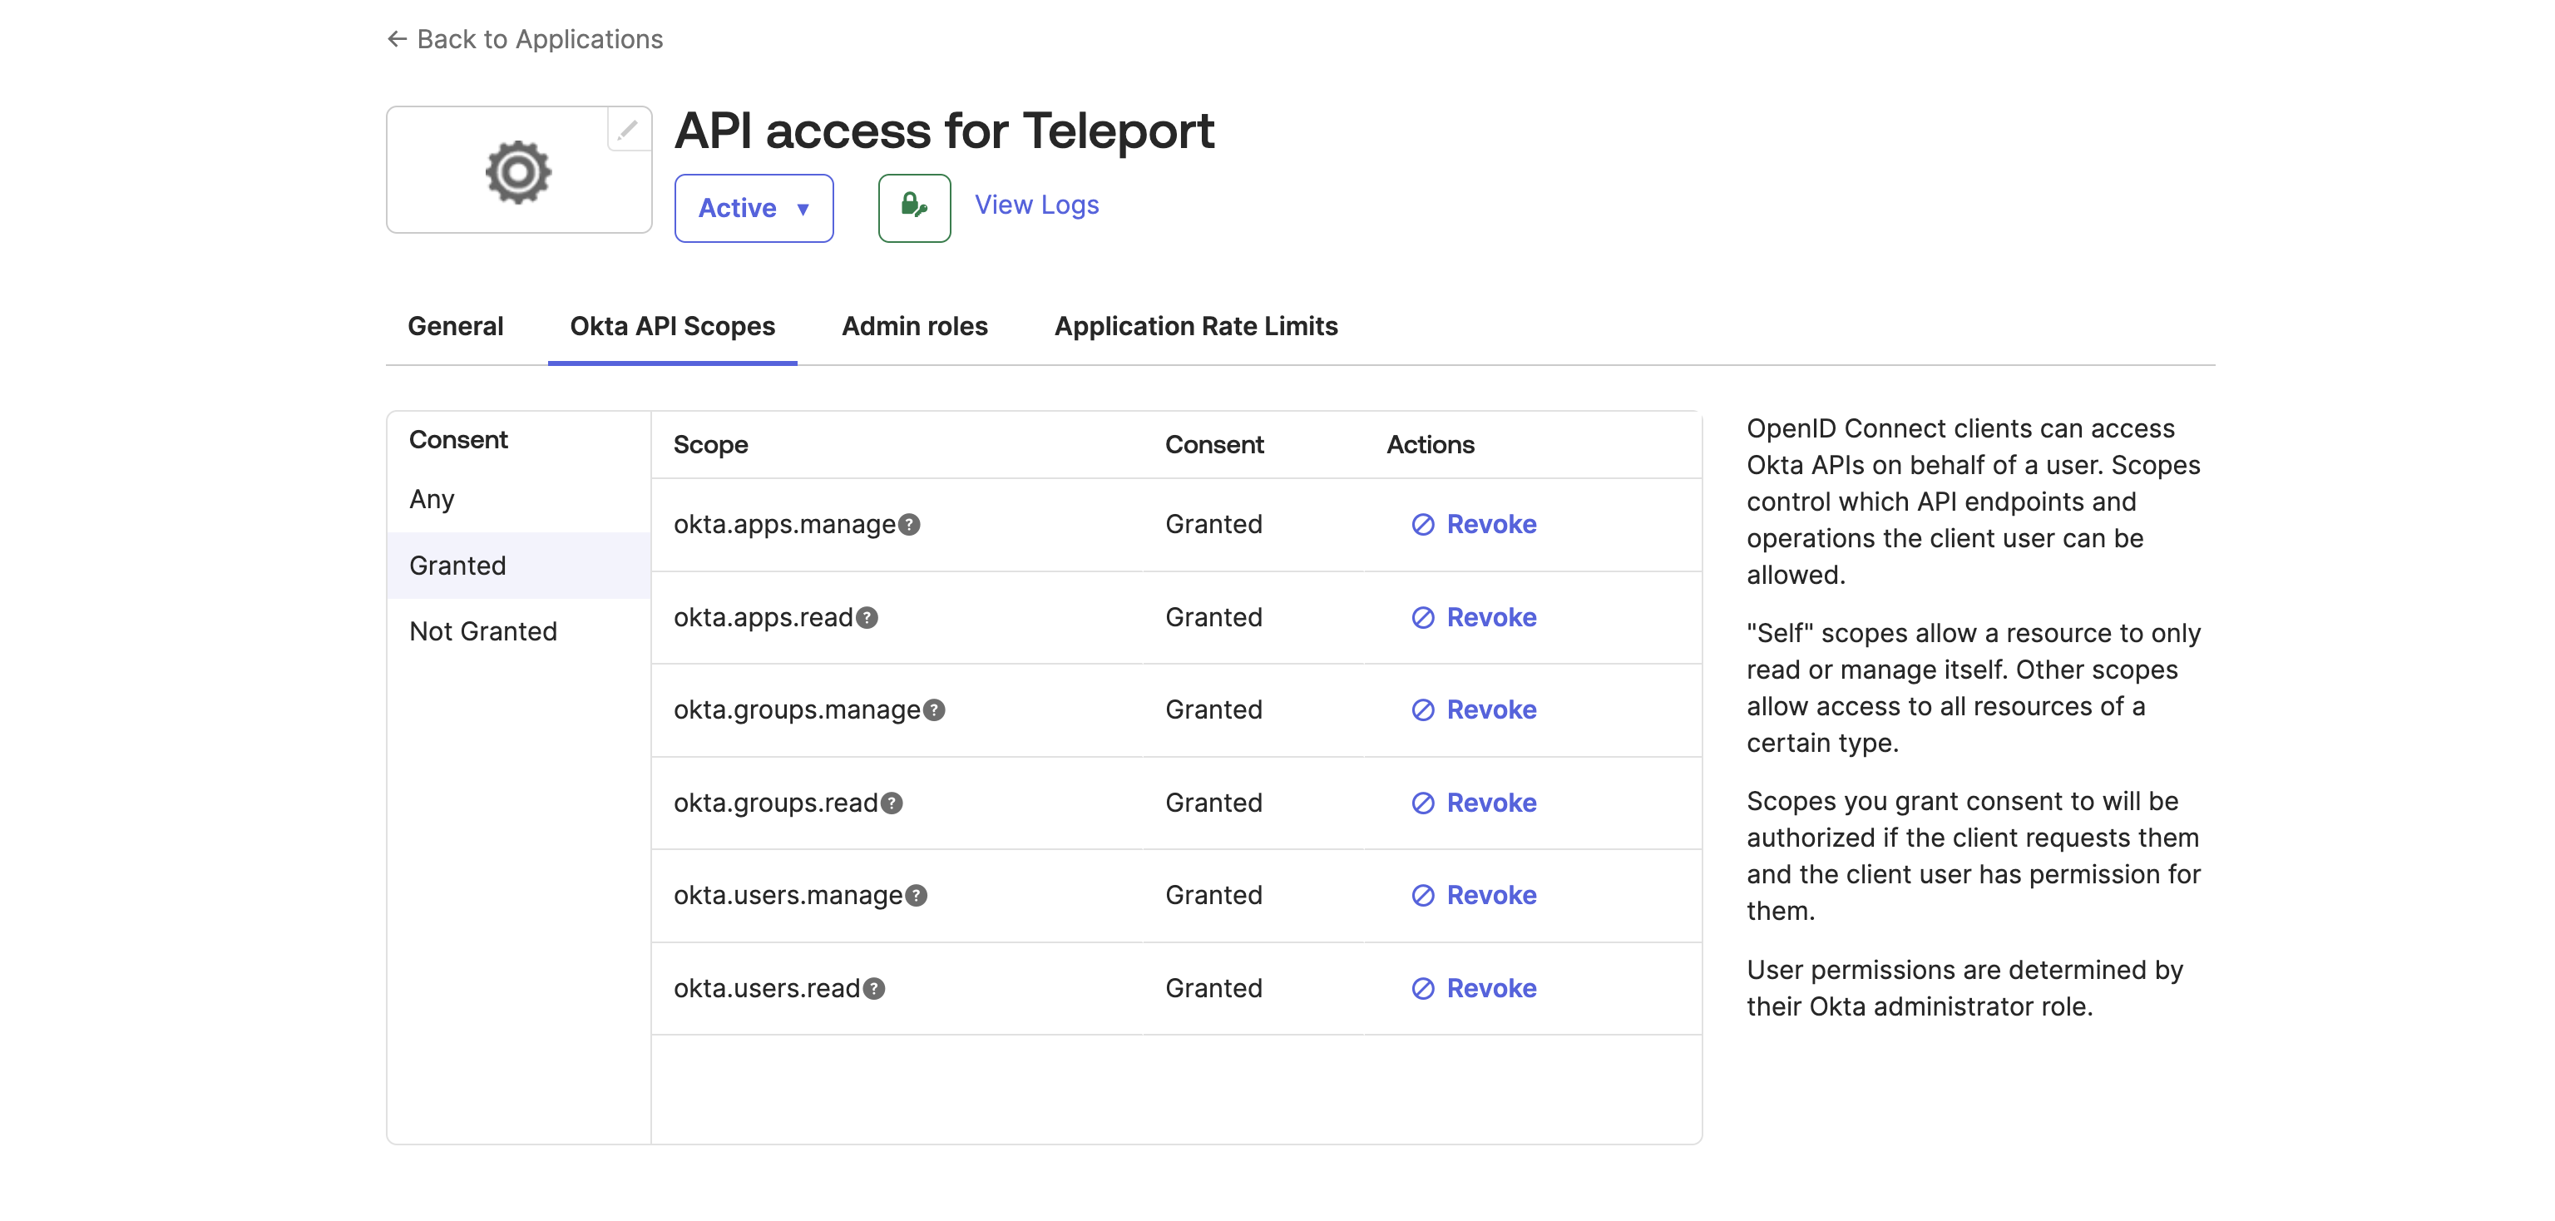Viewport: 2555px width, 1221px height.
Task: Select the Granted consent filter
Action: (457, 566)
